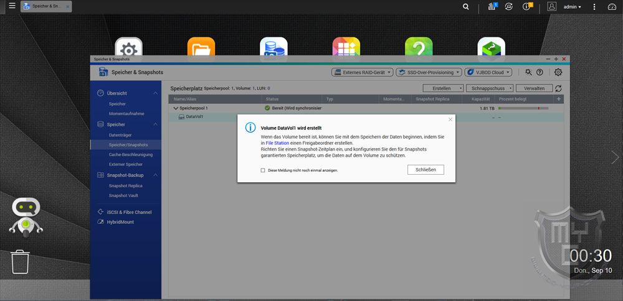
Task: Open event notifications info icon
Action: pyautogui.click(x=528, y=7)
